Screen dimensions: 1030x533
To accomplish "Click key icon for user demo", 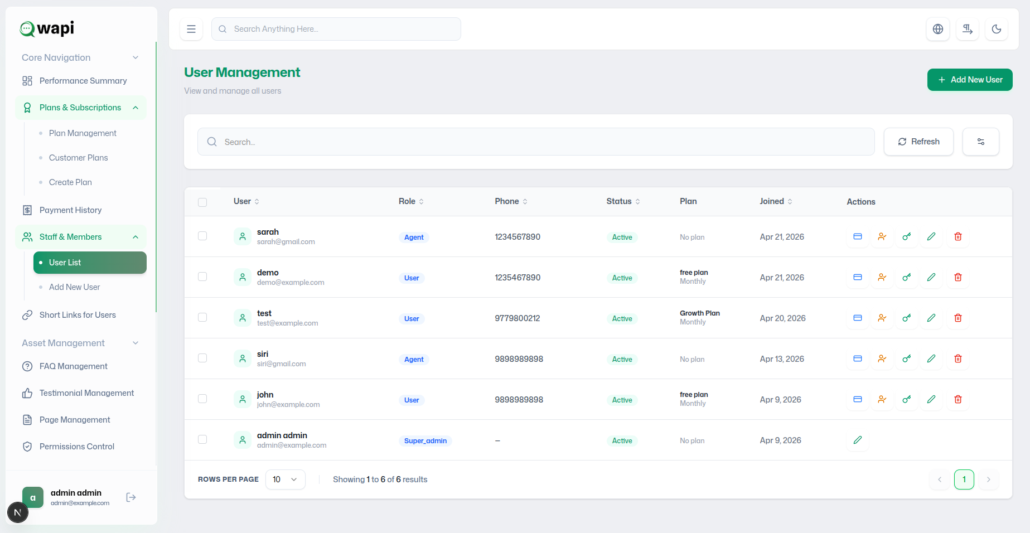I will pyautogui.click(x=907, y=277).
